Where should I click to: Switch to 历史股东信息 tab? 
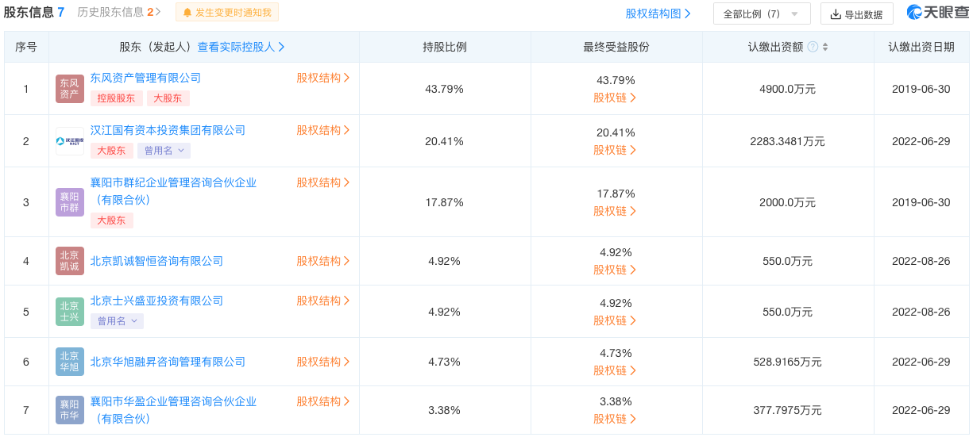[x=119, y=13]
